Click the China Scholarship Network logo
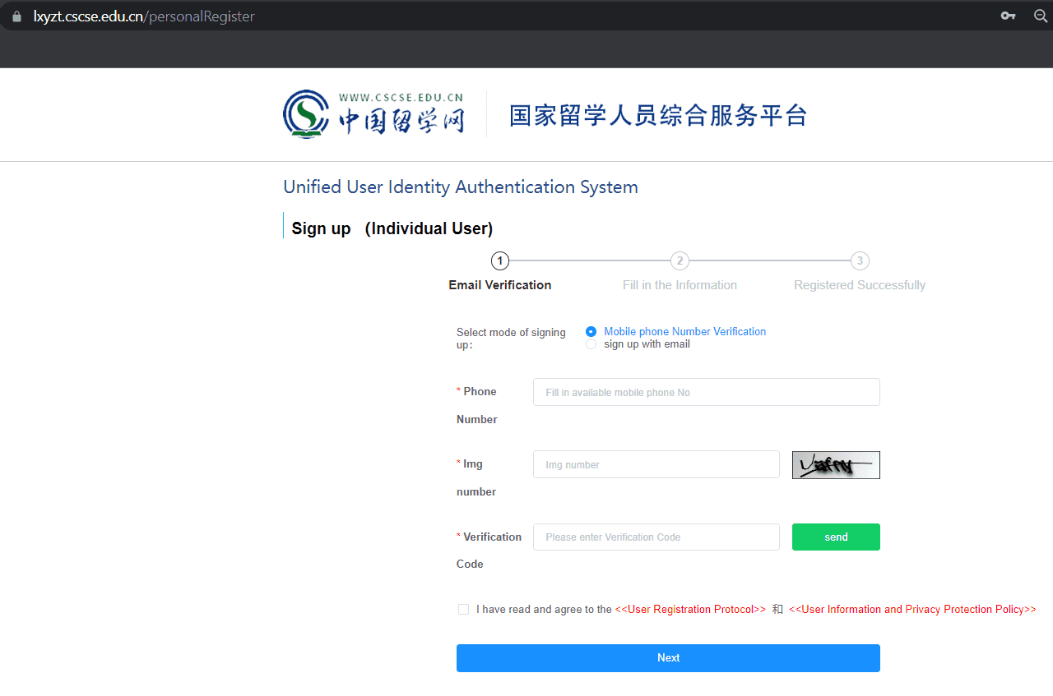Screen dimensions: 1053x696 coord(374,114)
